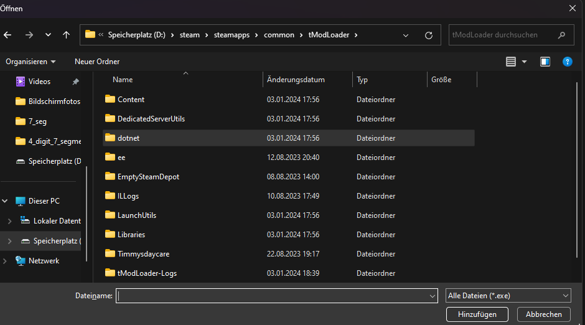The height and width of the screenshot is (325, 585).
Task: Click the Abbrechen button
Action: pos(543,314)
